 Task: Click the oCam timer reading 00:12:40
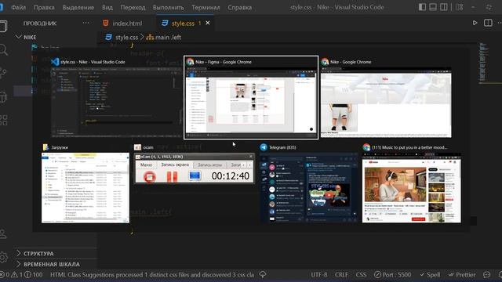coord(230,175)
